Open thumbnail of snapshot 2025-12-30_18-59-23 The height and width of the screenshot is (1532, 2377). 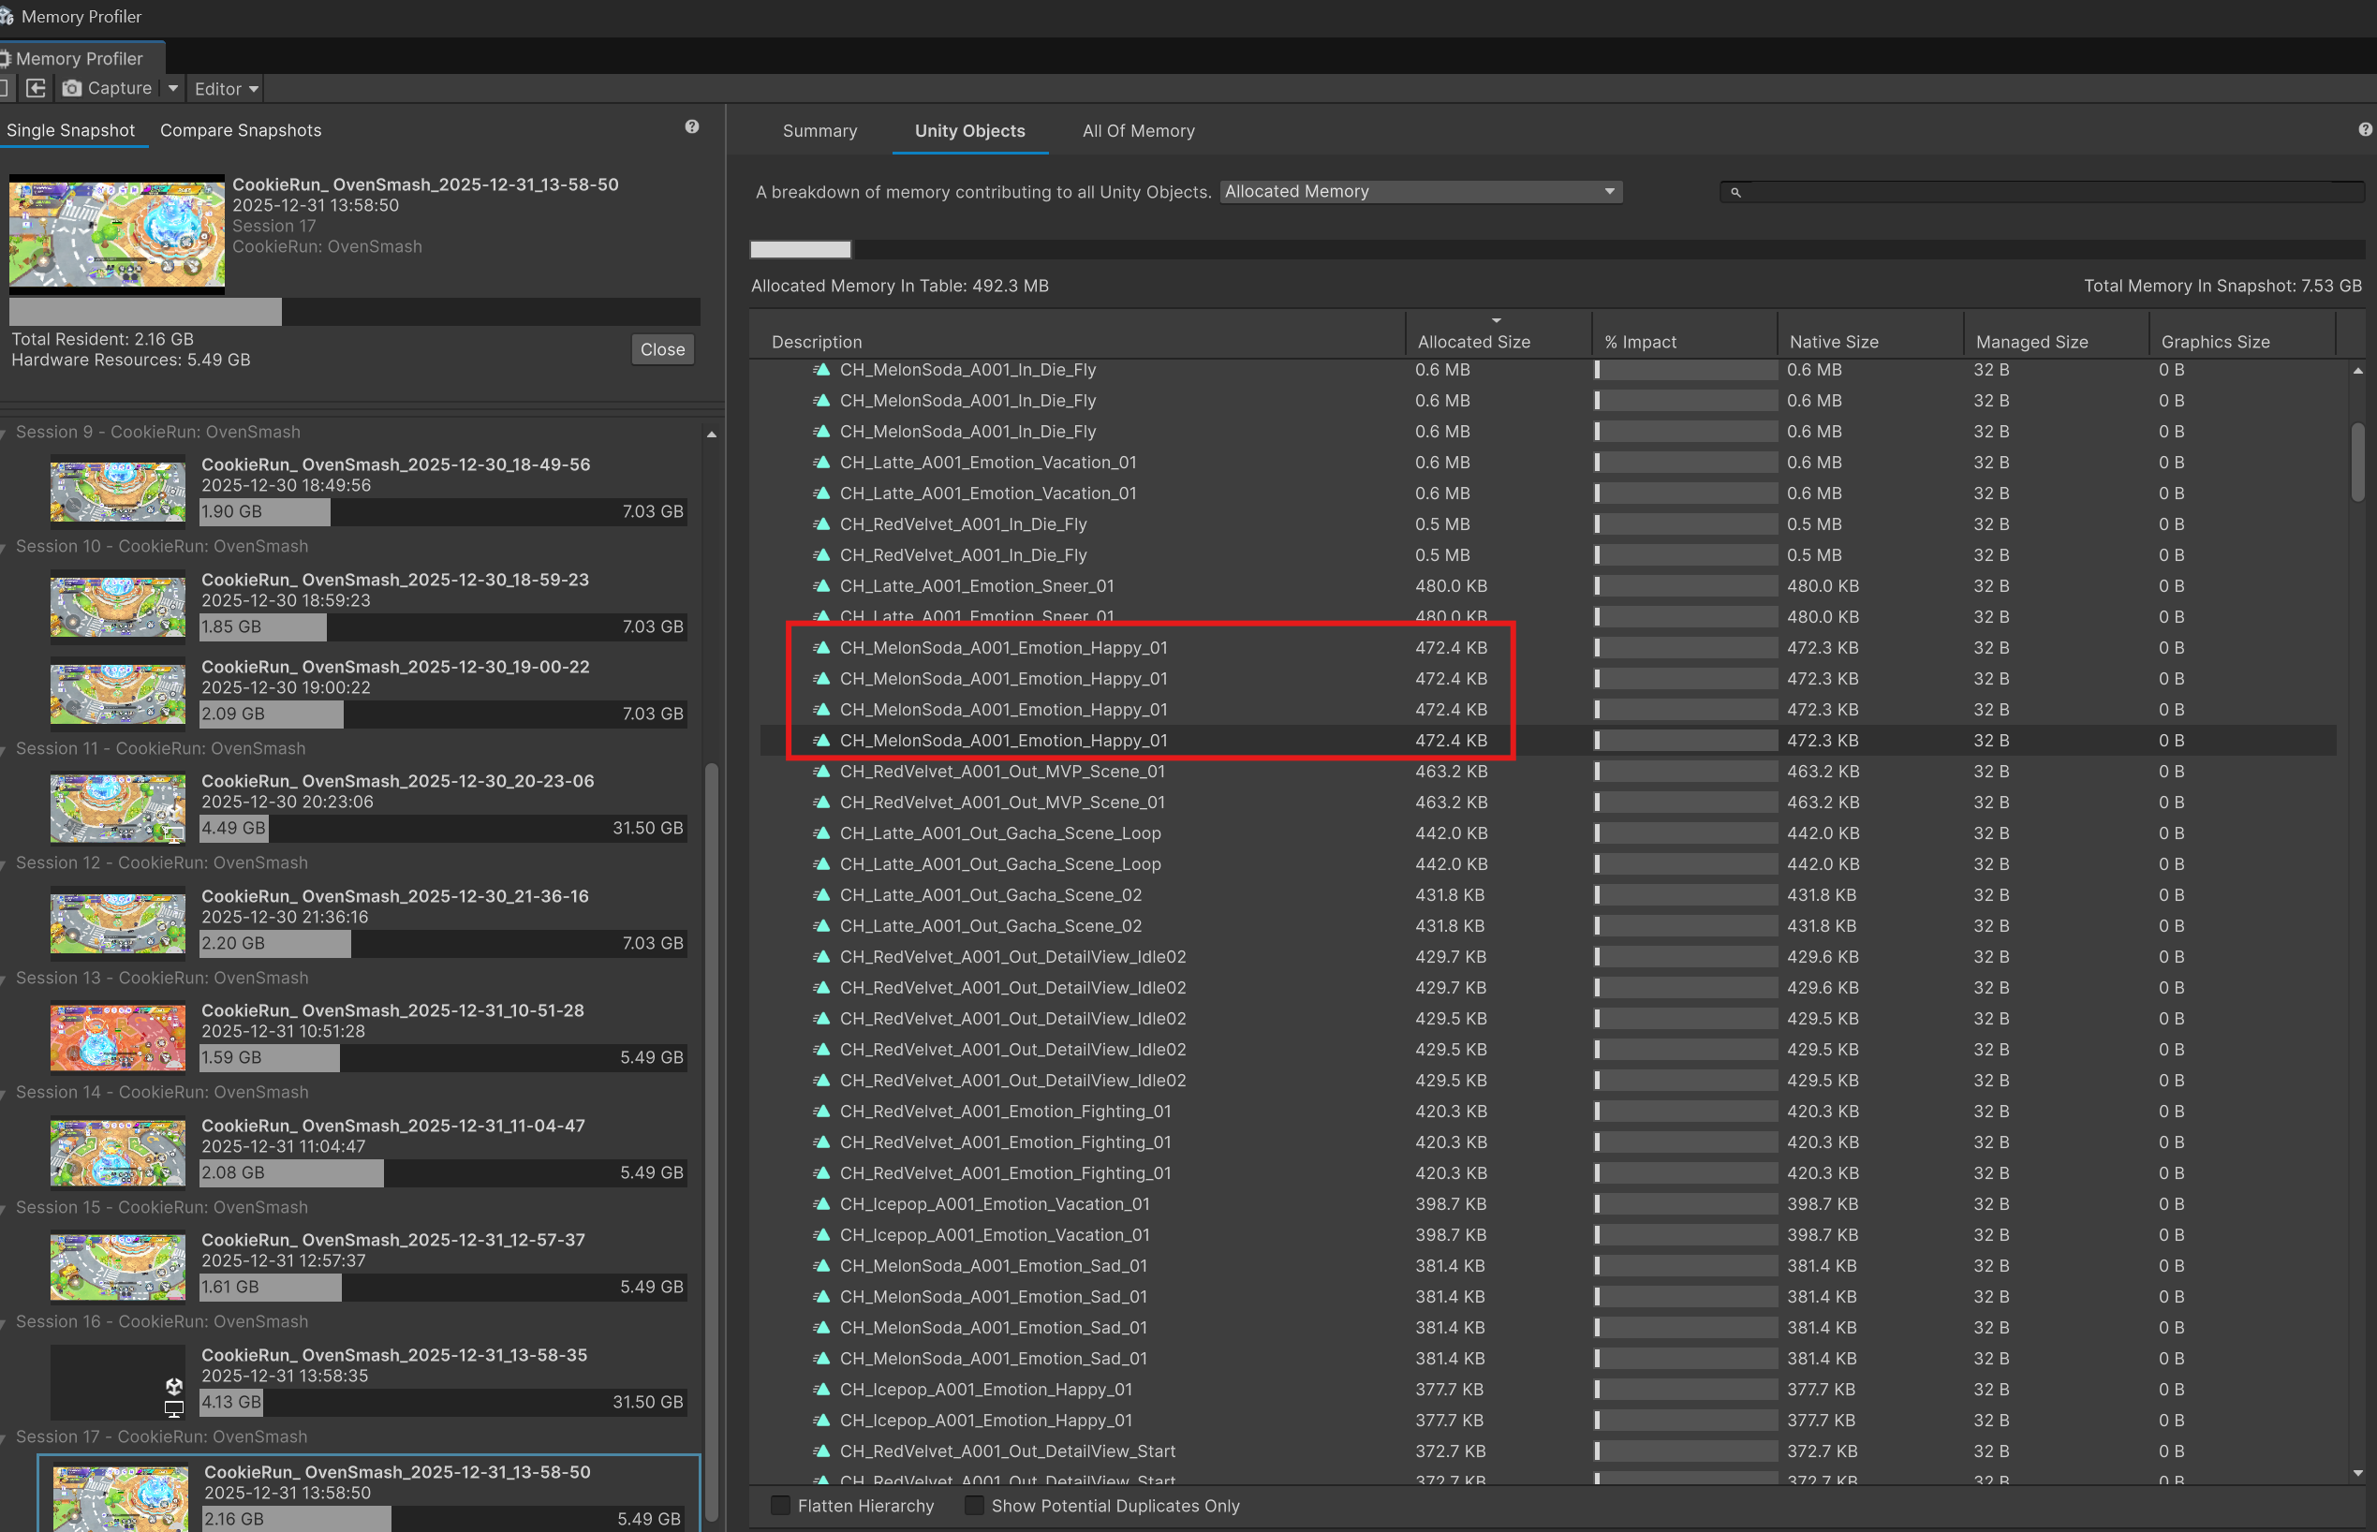tap(117, 606)
